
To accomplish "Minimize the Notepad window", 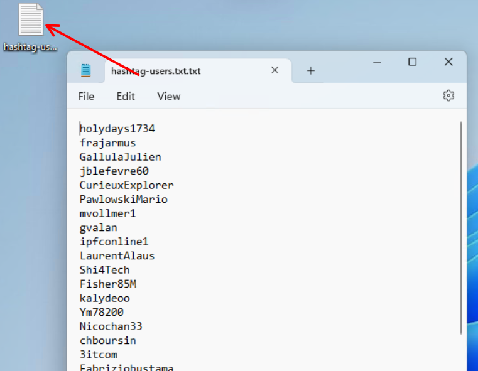I will tap(378, 62).
